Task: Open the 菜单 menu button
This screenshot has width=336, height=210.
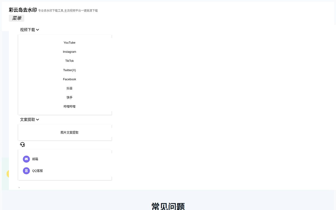Action: (17, 18)
